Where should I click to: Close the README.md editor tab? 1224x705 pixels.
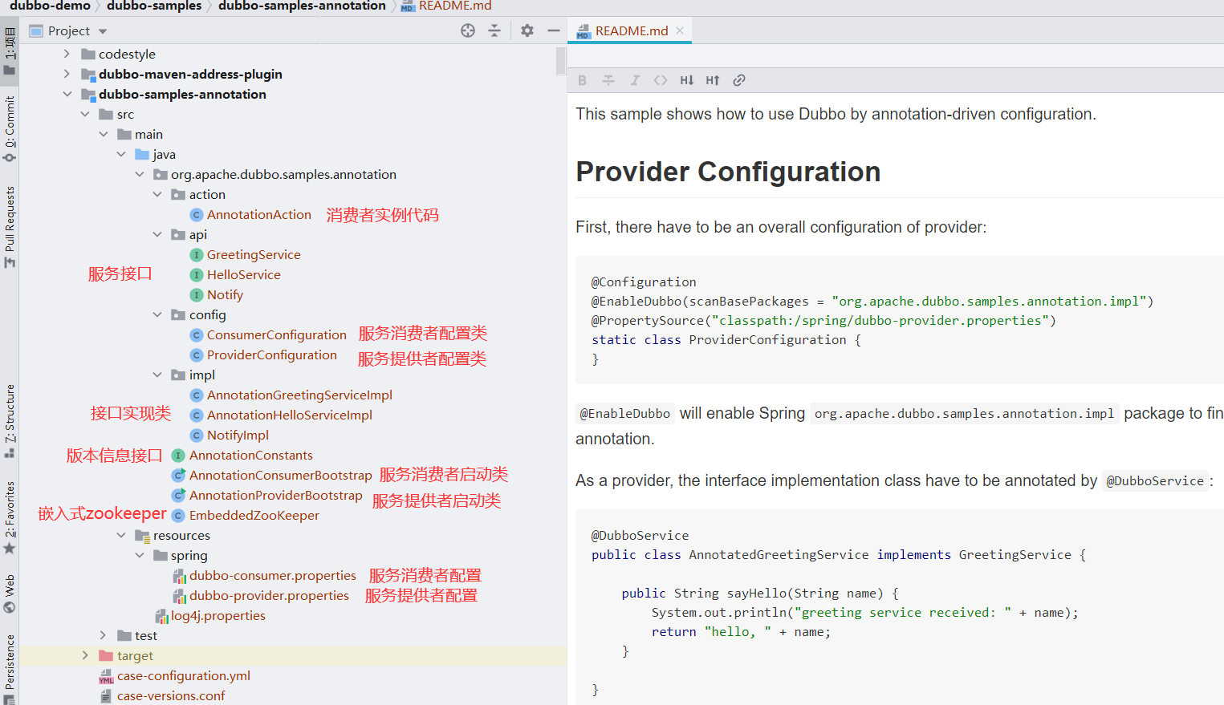pyautogui.click(x=680, y=30)
